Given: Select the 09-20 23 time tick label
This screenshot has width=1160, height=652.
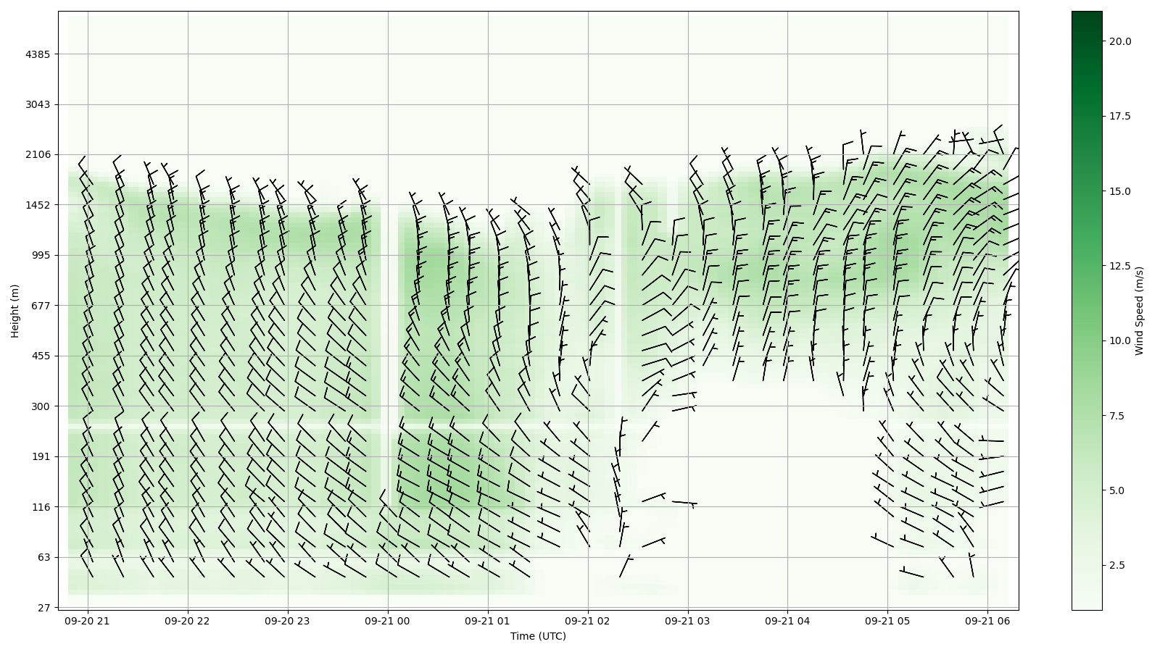Looking at the screenshot, I should (288, 621).
